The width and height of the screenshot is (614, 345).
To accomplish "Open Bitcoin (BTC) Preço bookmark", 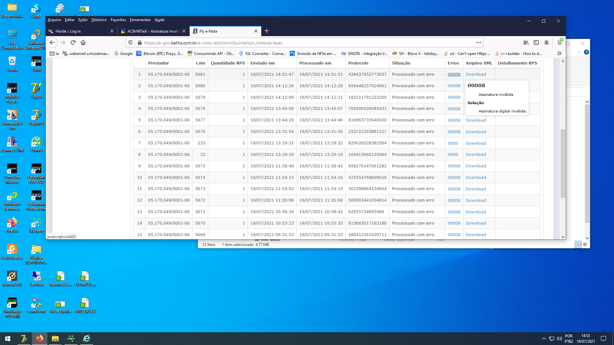I will pyautogui.click(x=160, y=53).
